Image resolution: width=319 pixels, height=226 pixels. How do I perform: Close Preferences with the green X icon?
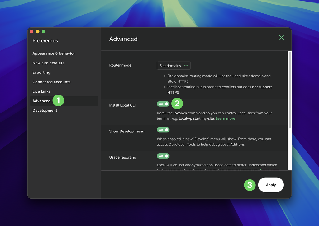pos(281,38)
